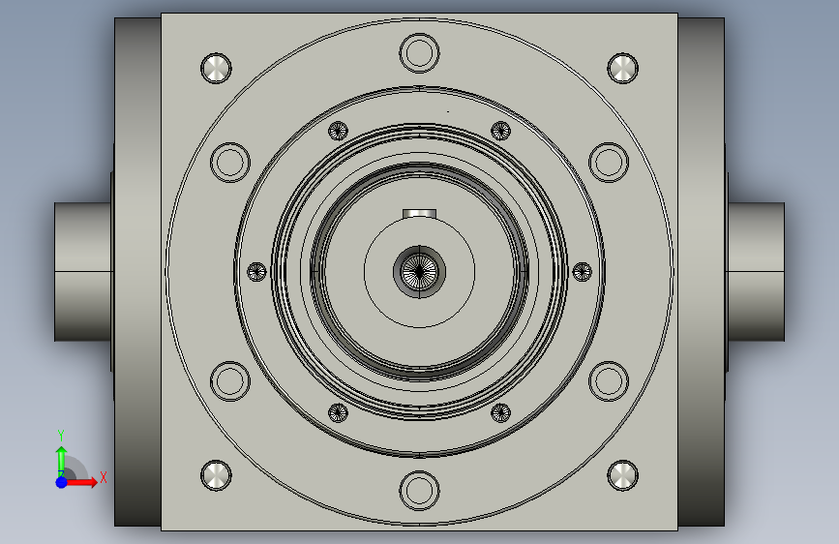The image size is (839, 544).
Task: Select the bottom-left corner socket screw
Action: (x=216, y=475)
